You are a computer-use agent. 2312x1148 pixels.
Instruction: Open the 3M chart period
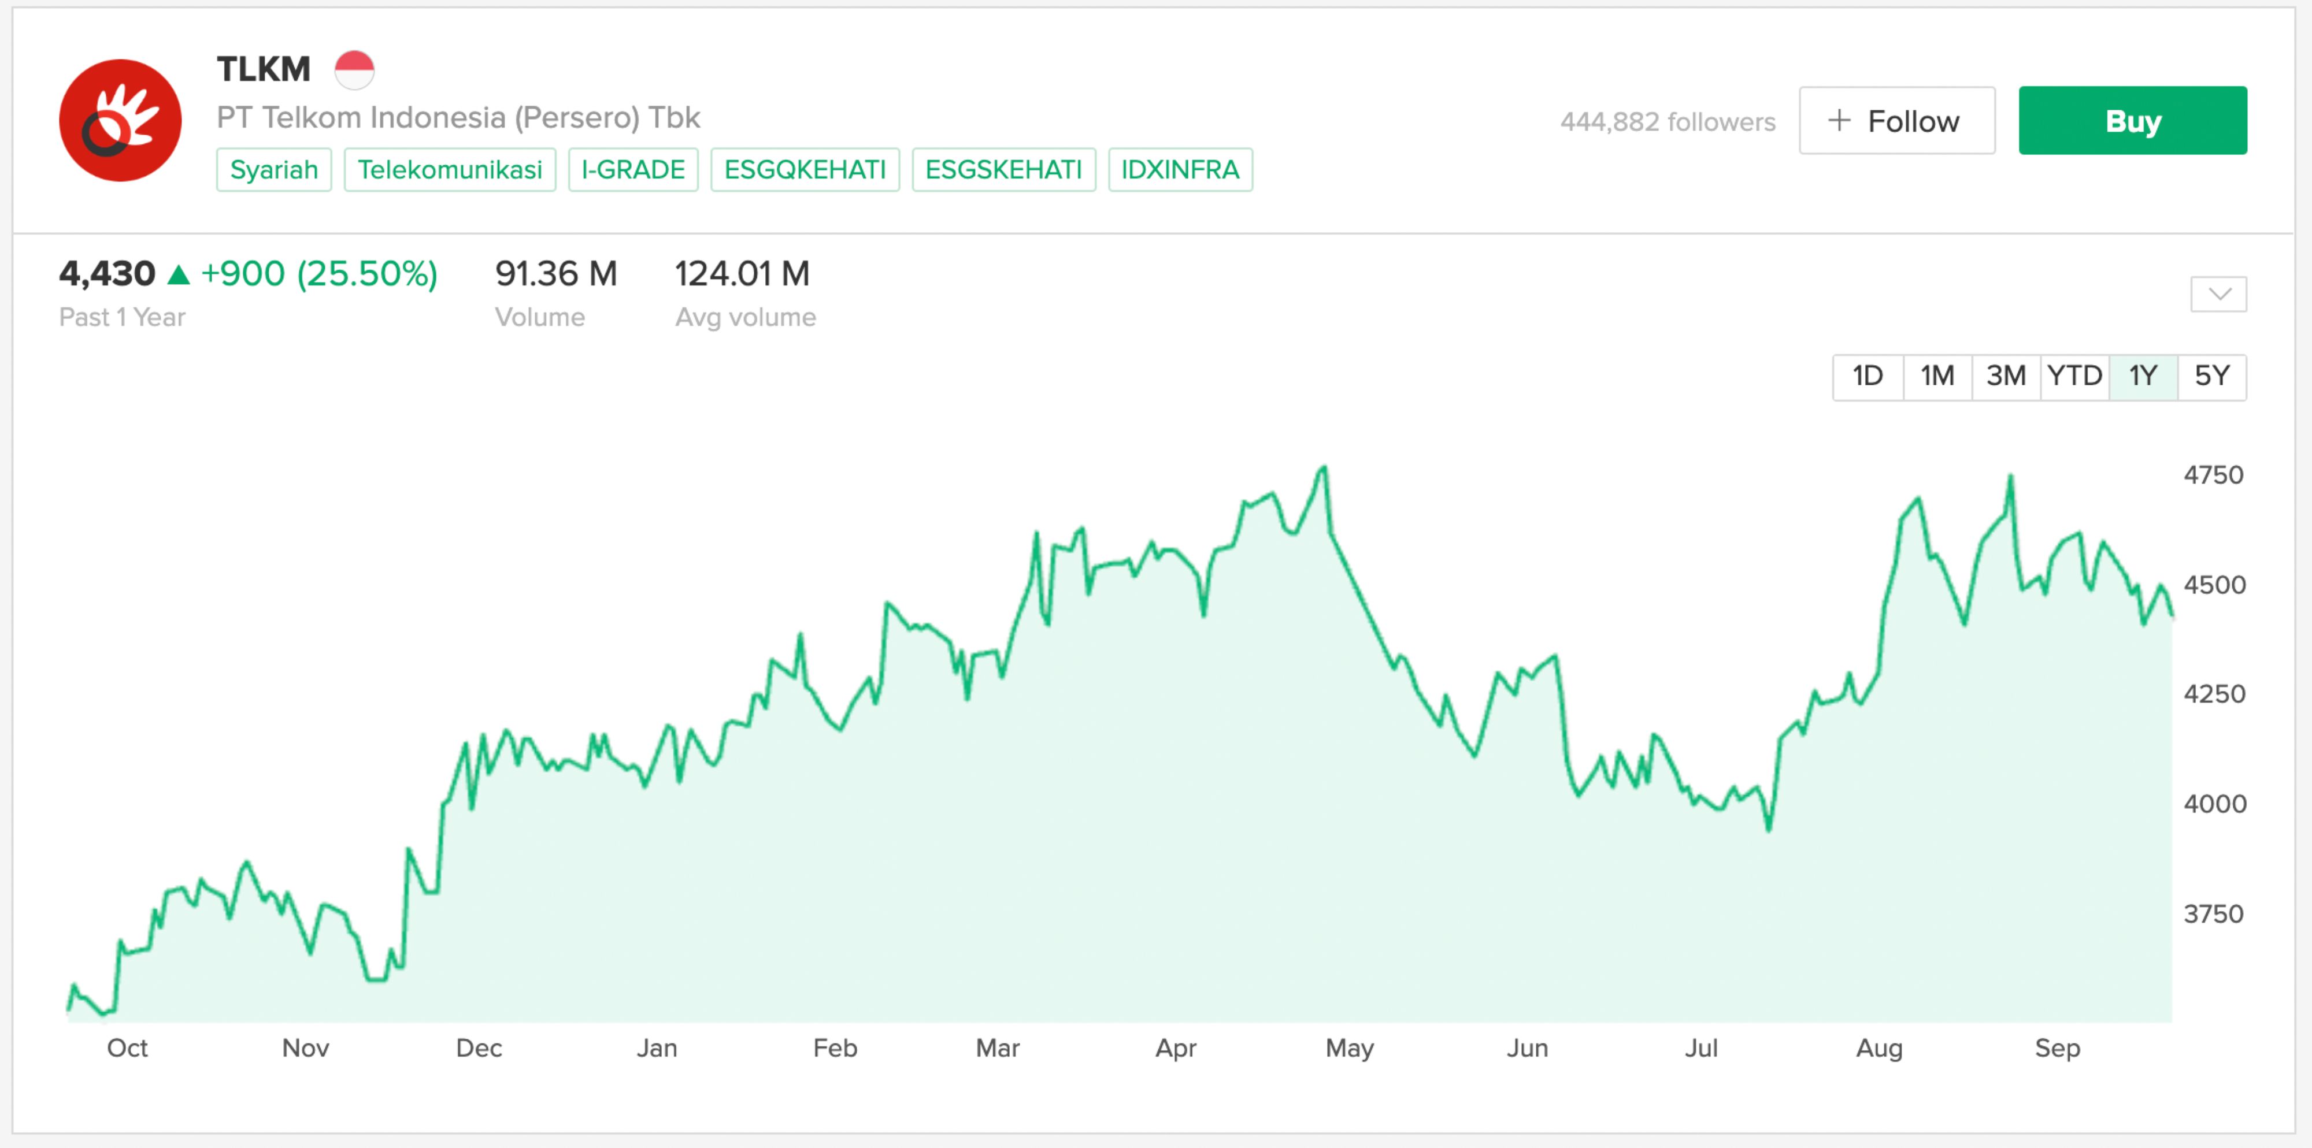(x=2005, y=377)
